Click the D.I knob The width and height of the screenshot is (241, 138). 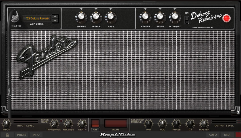190,124
